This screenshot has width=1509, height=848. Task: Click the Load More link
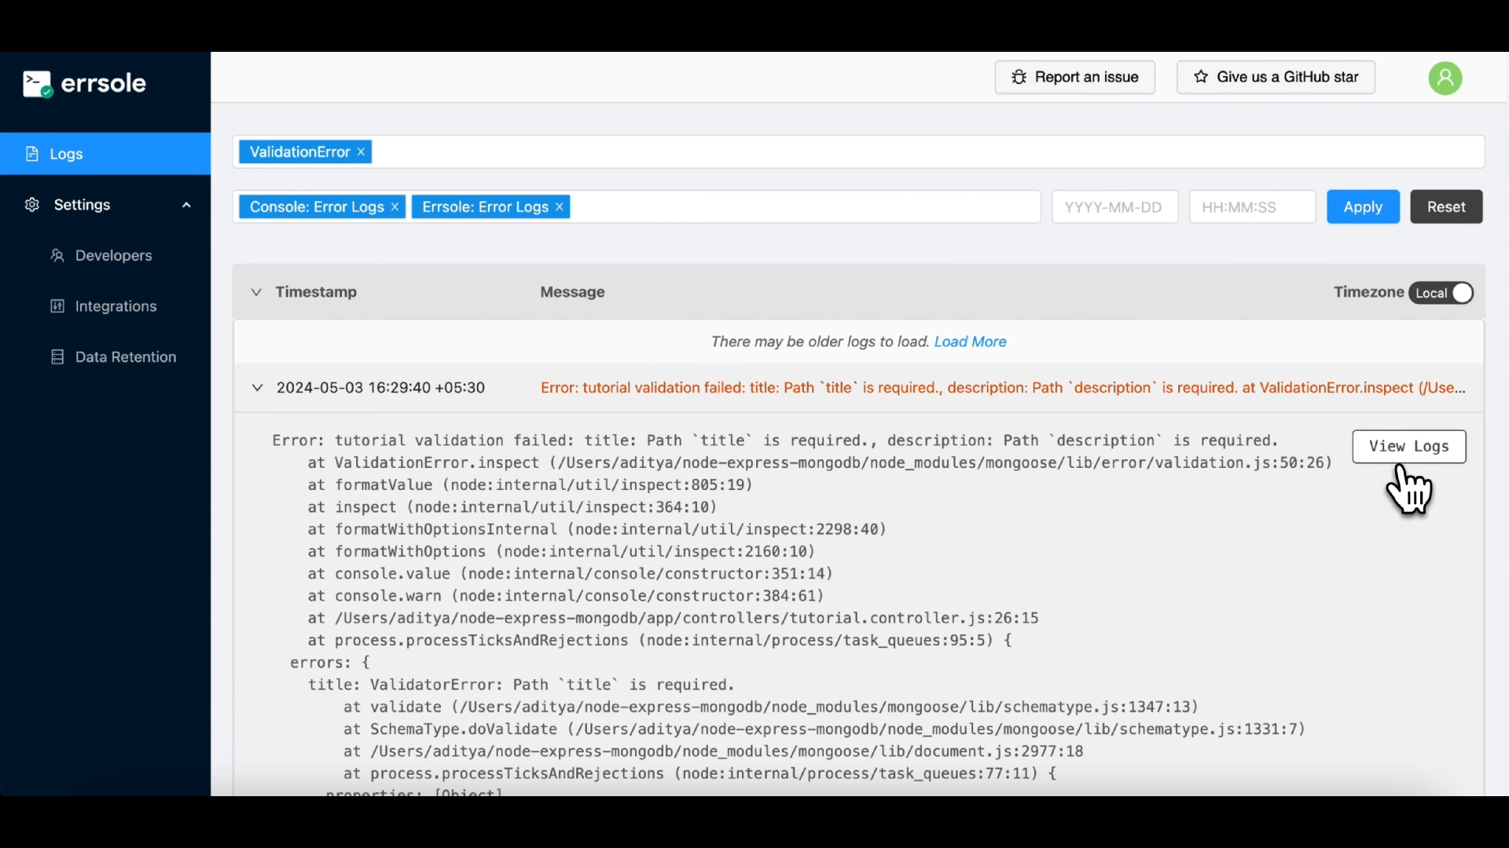pyautogui.click(x=970, y=342)
